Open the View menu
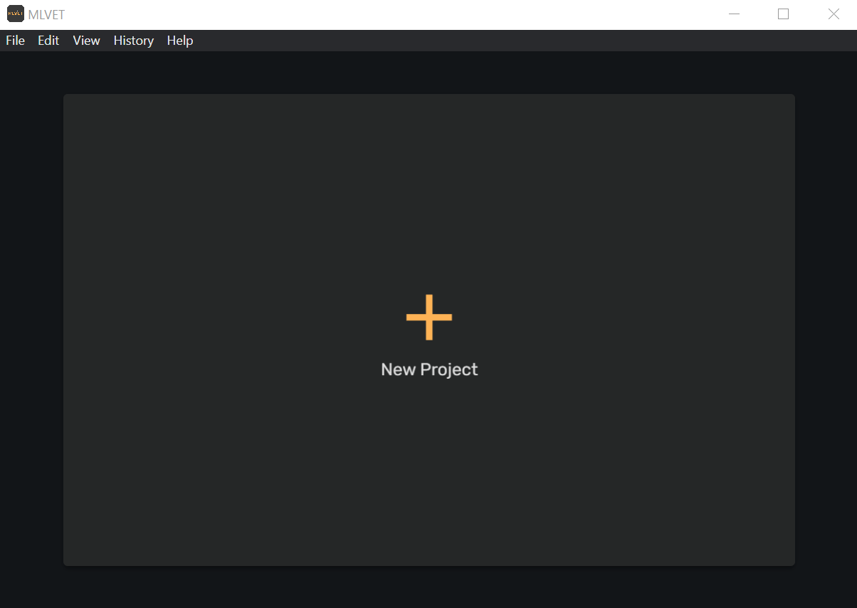Image resolution: width=857 pixels, height=608 pixels. point(86,41)
